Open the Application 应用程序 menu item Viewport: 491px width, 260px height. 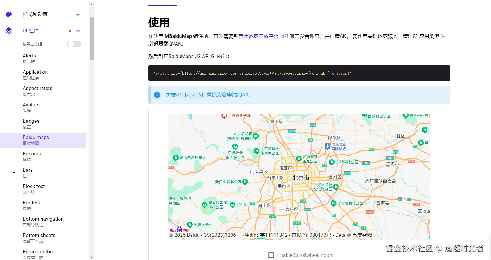click(x=43, y=75)
